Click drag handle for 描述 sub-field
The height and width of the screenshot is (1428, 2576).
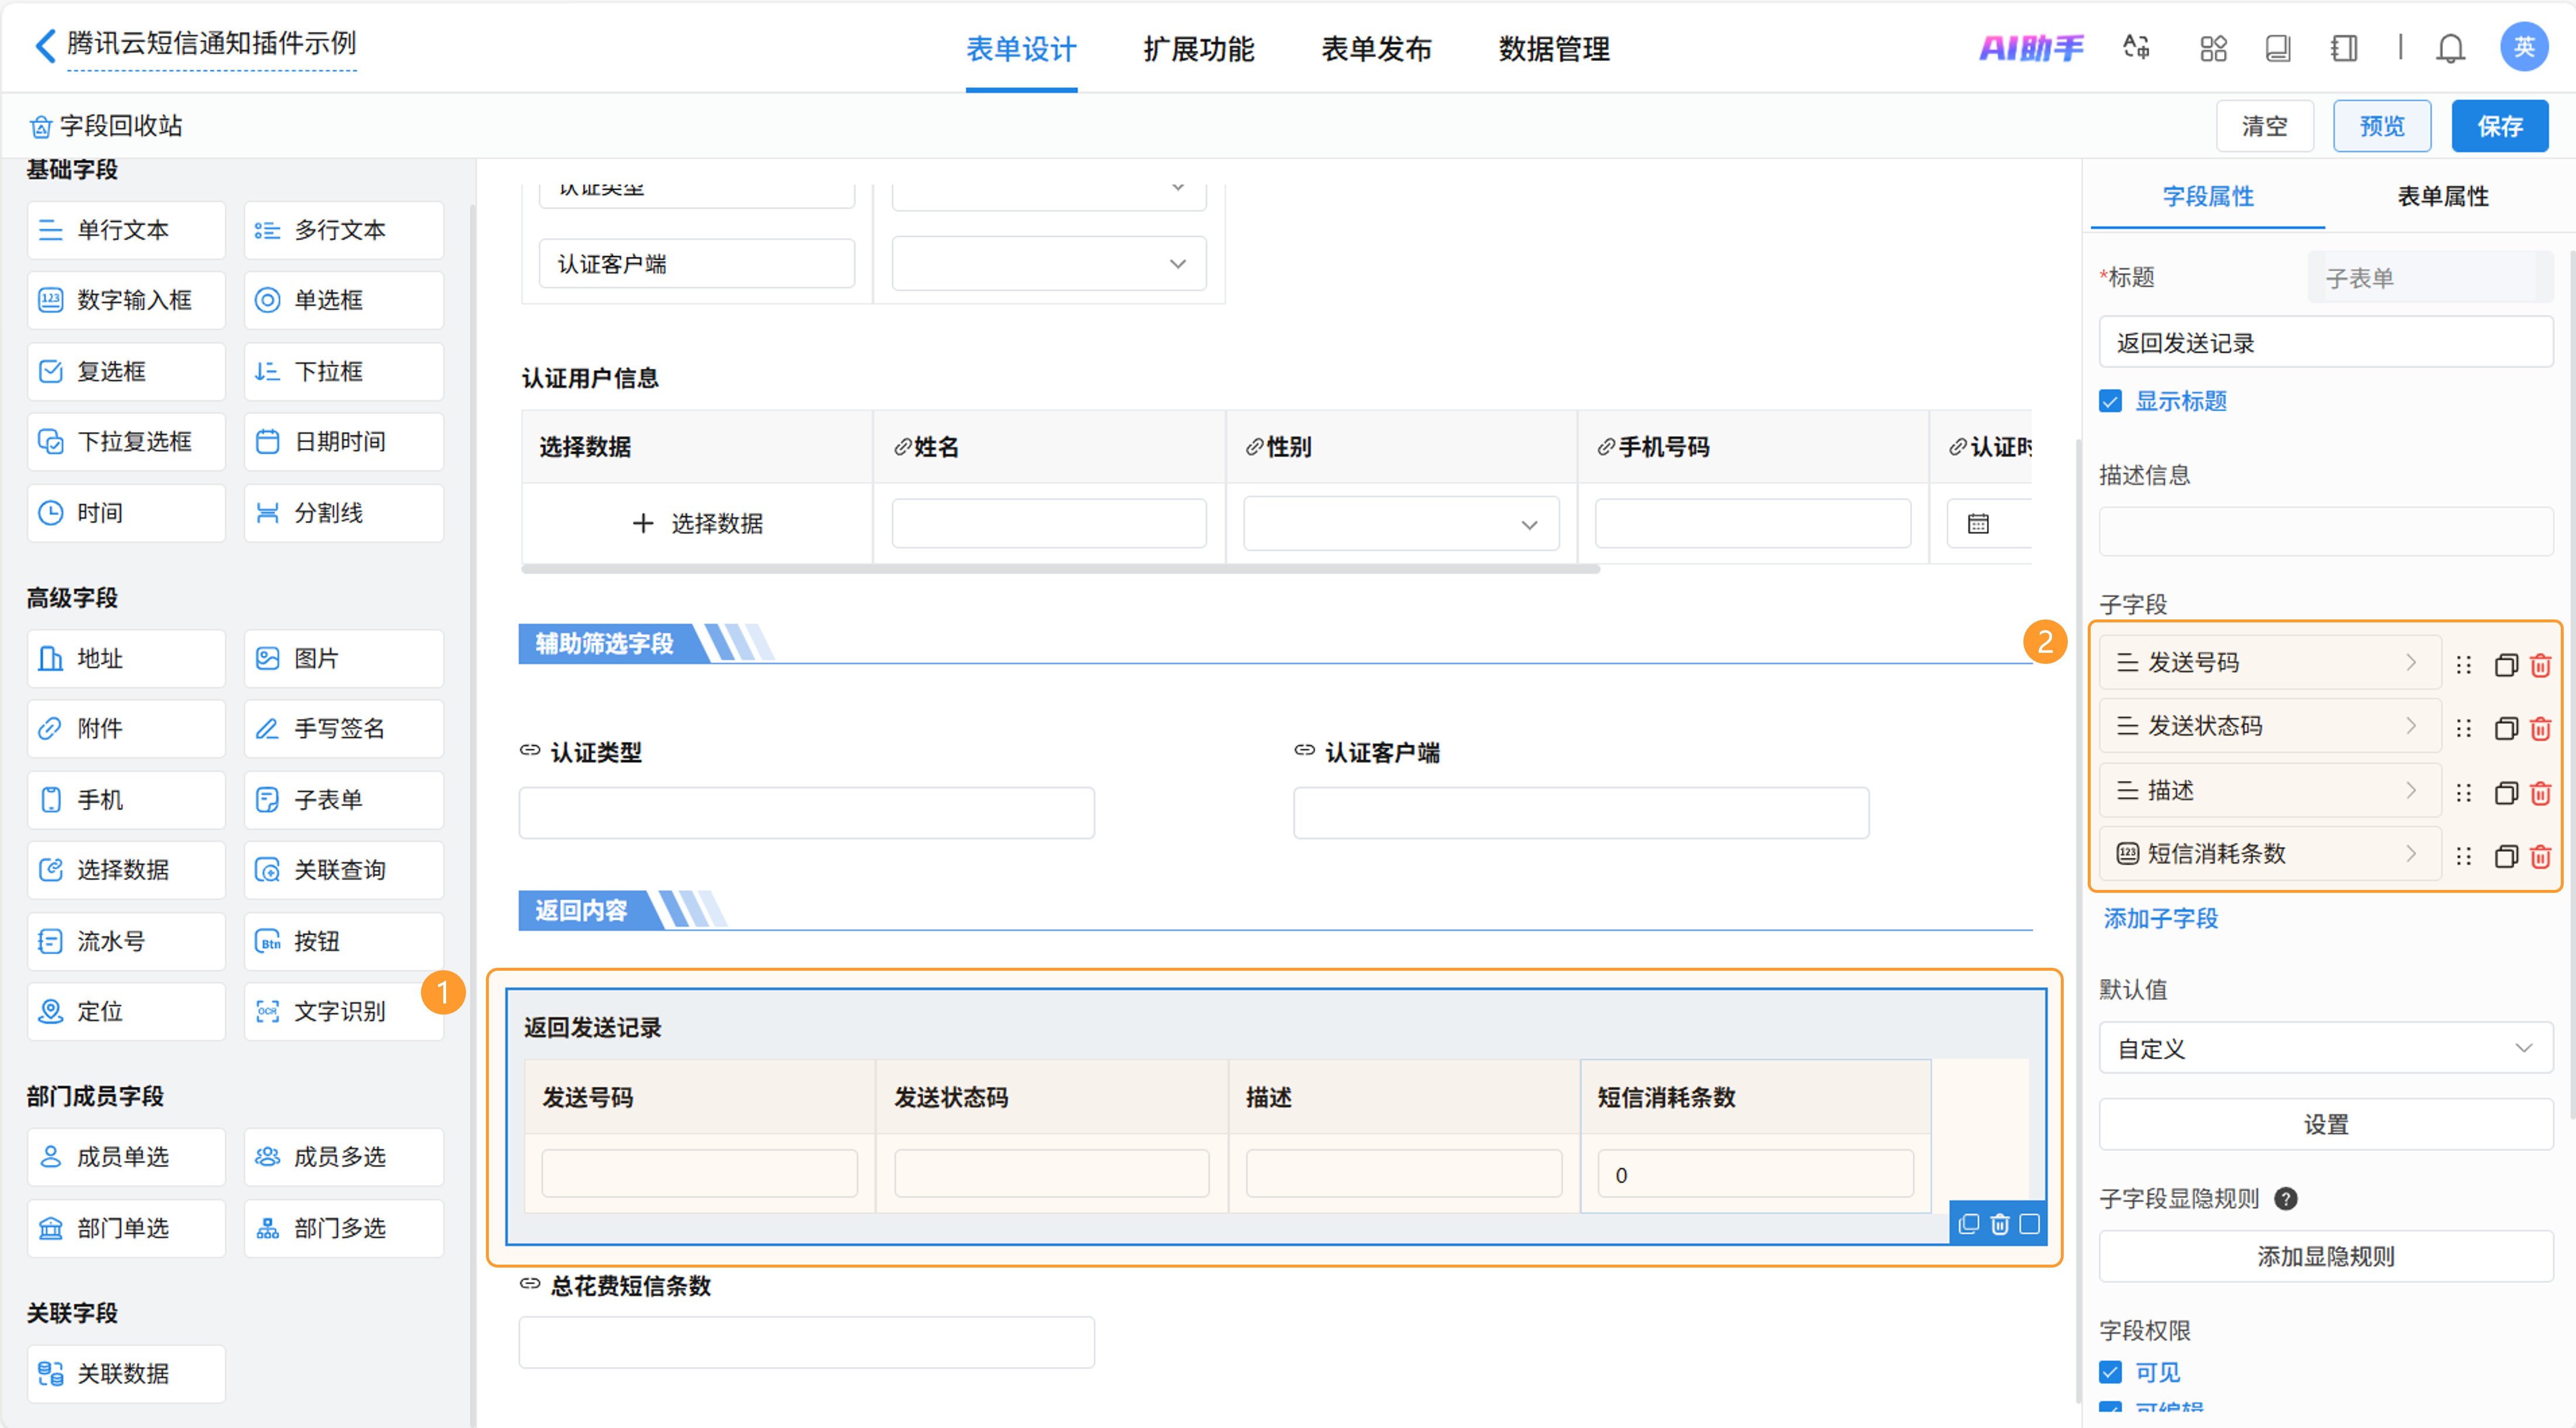[2464, 793]
